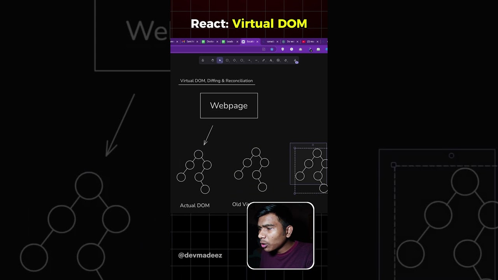Image resolution: width=498 pixels, height=280 pixels.
Task: Click the 'Actual DOM' label
Action: coord(195,205)
